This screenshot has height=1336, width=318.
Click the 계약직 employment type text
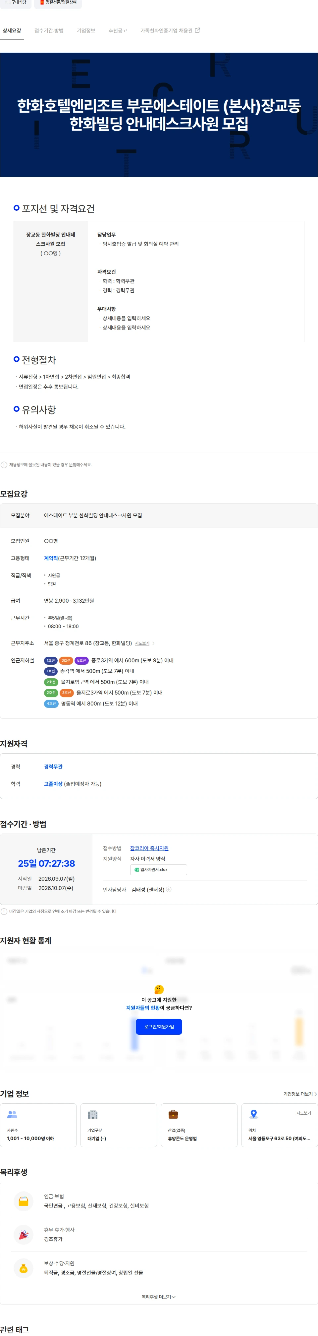coord(51,558)
